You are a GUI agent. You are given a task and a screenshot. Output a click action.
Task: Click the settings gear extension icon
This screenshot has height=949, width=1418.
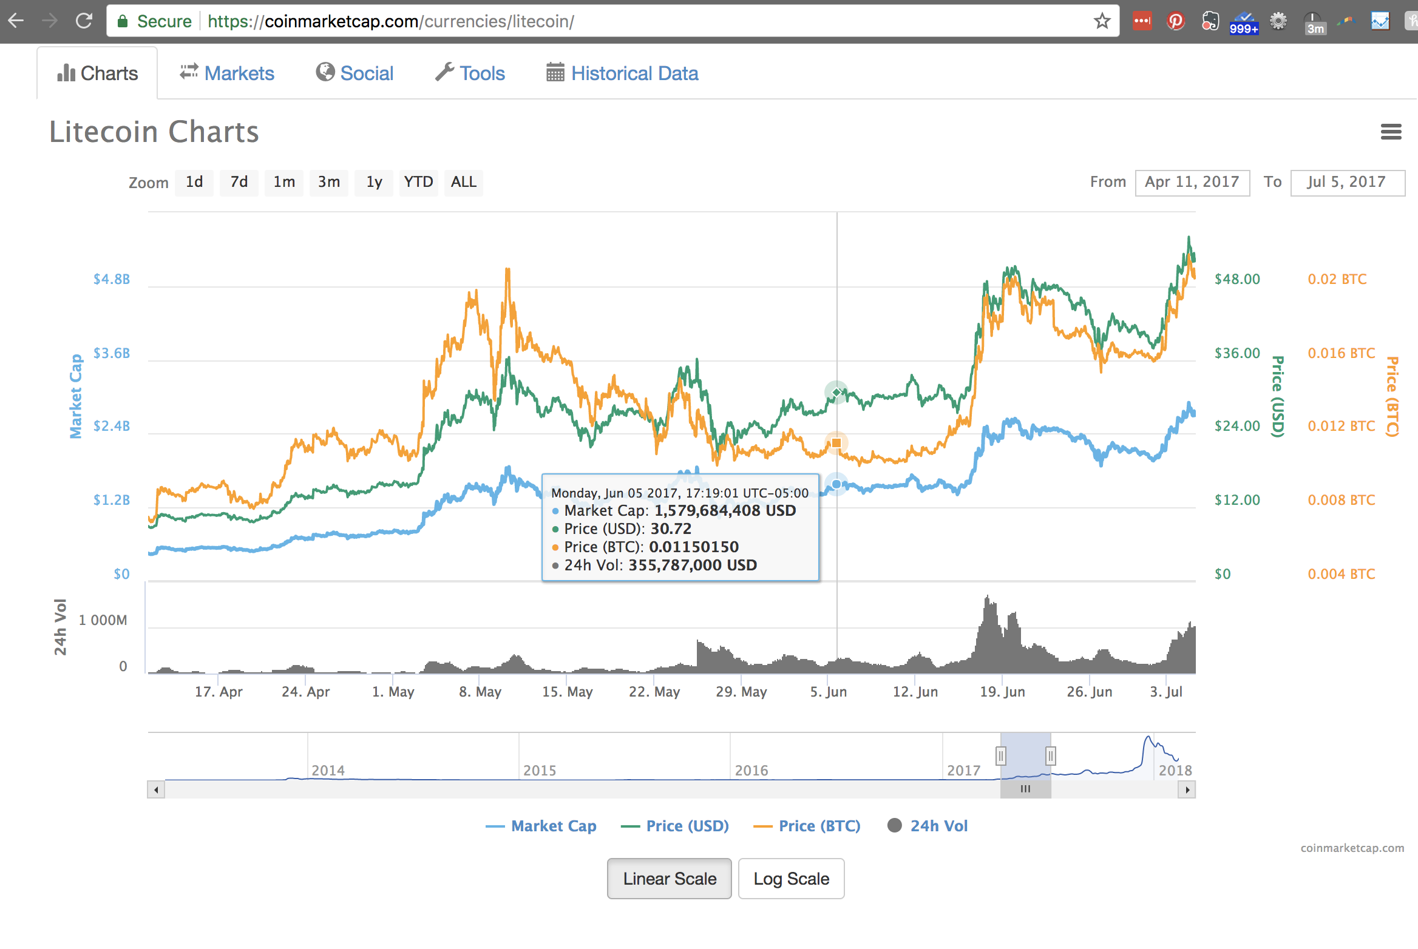tap(1278, 21)
